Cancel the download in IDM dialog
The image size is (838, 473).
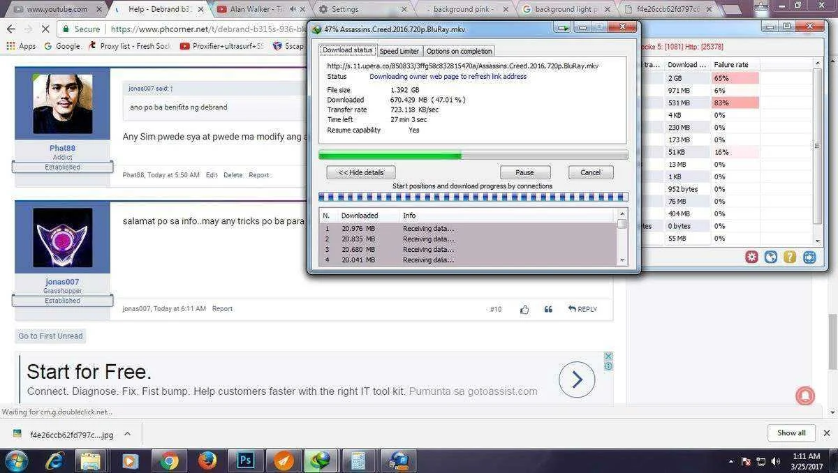(590, 172)
